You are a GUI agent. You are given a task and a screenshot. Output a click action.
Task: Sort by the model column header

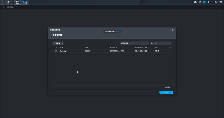[96, 47]
